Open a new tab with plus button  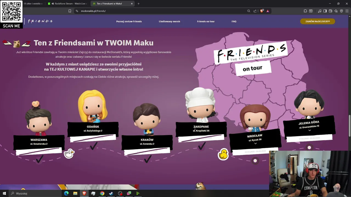click(x=138, y=4)
